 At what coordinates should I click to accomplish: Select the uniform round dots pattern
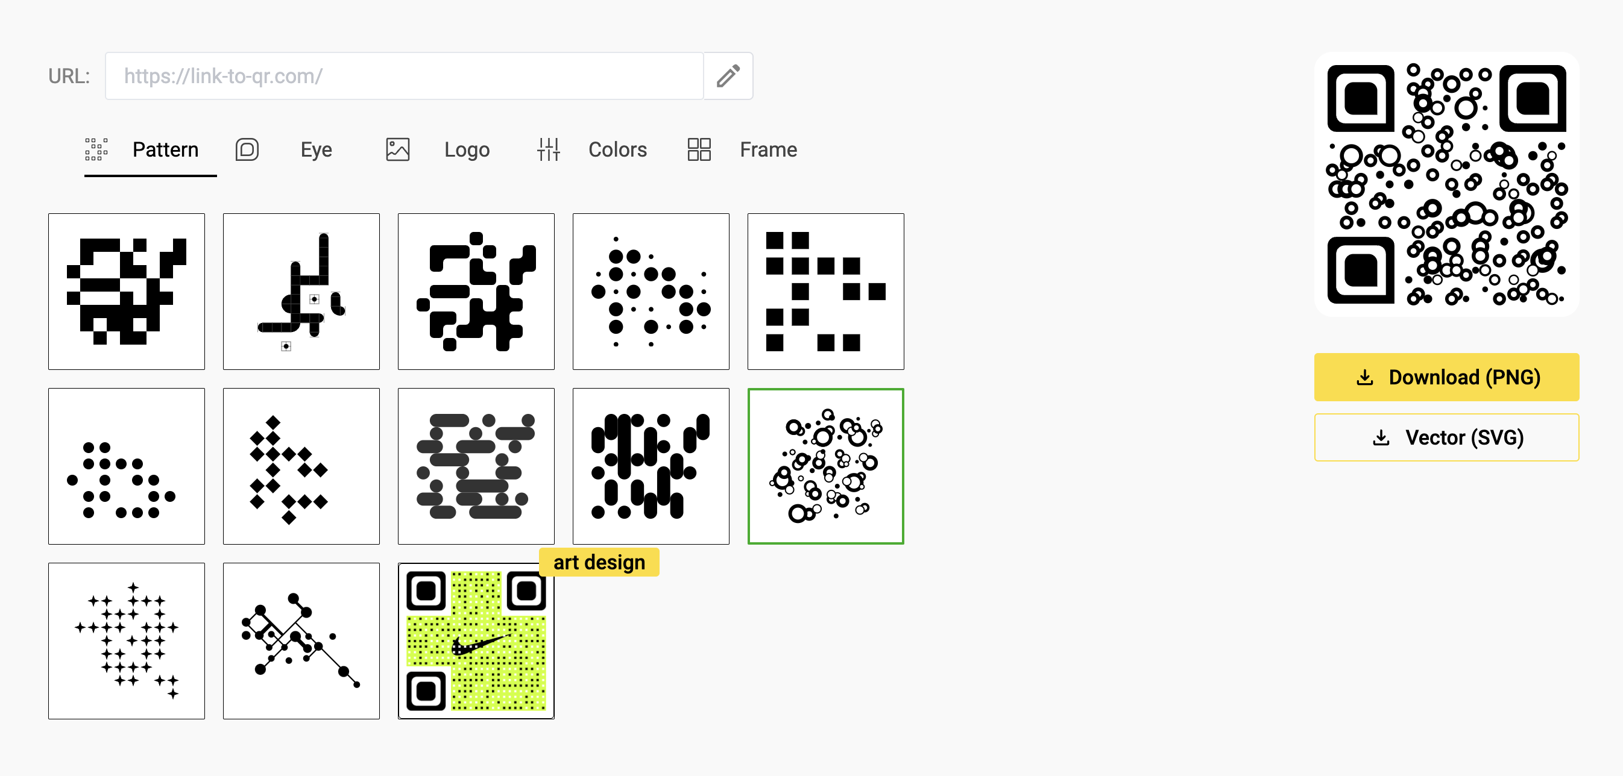click(x=127, y=466)
